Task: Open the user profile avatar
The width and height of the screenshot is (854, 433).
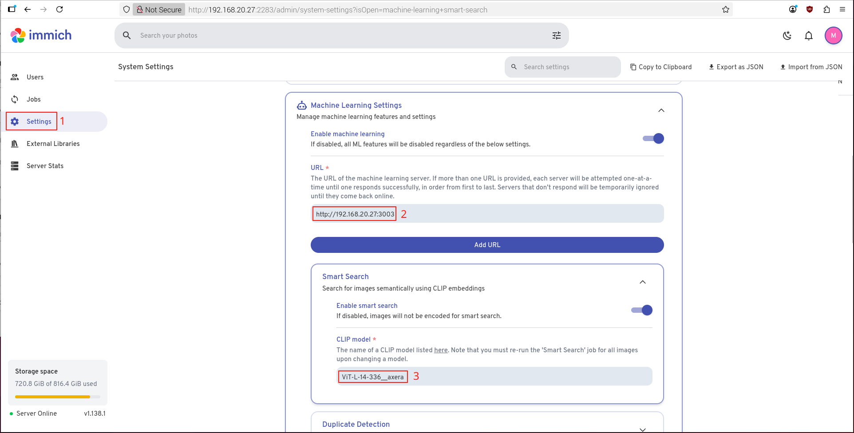Action: point(833,35)
